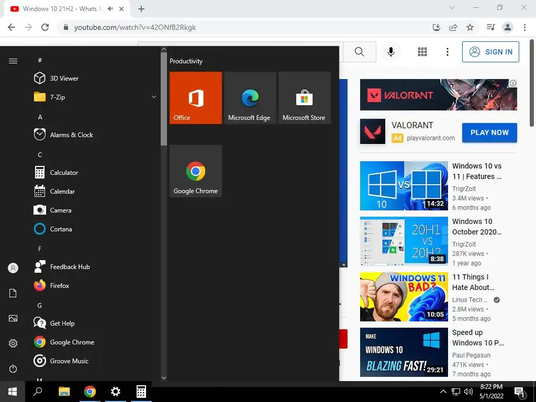The image size is (536, 402).
Task: Go back in browser history
Action: (x=12, y=27)
